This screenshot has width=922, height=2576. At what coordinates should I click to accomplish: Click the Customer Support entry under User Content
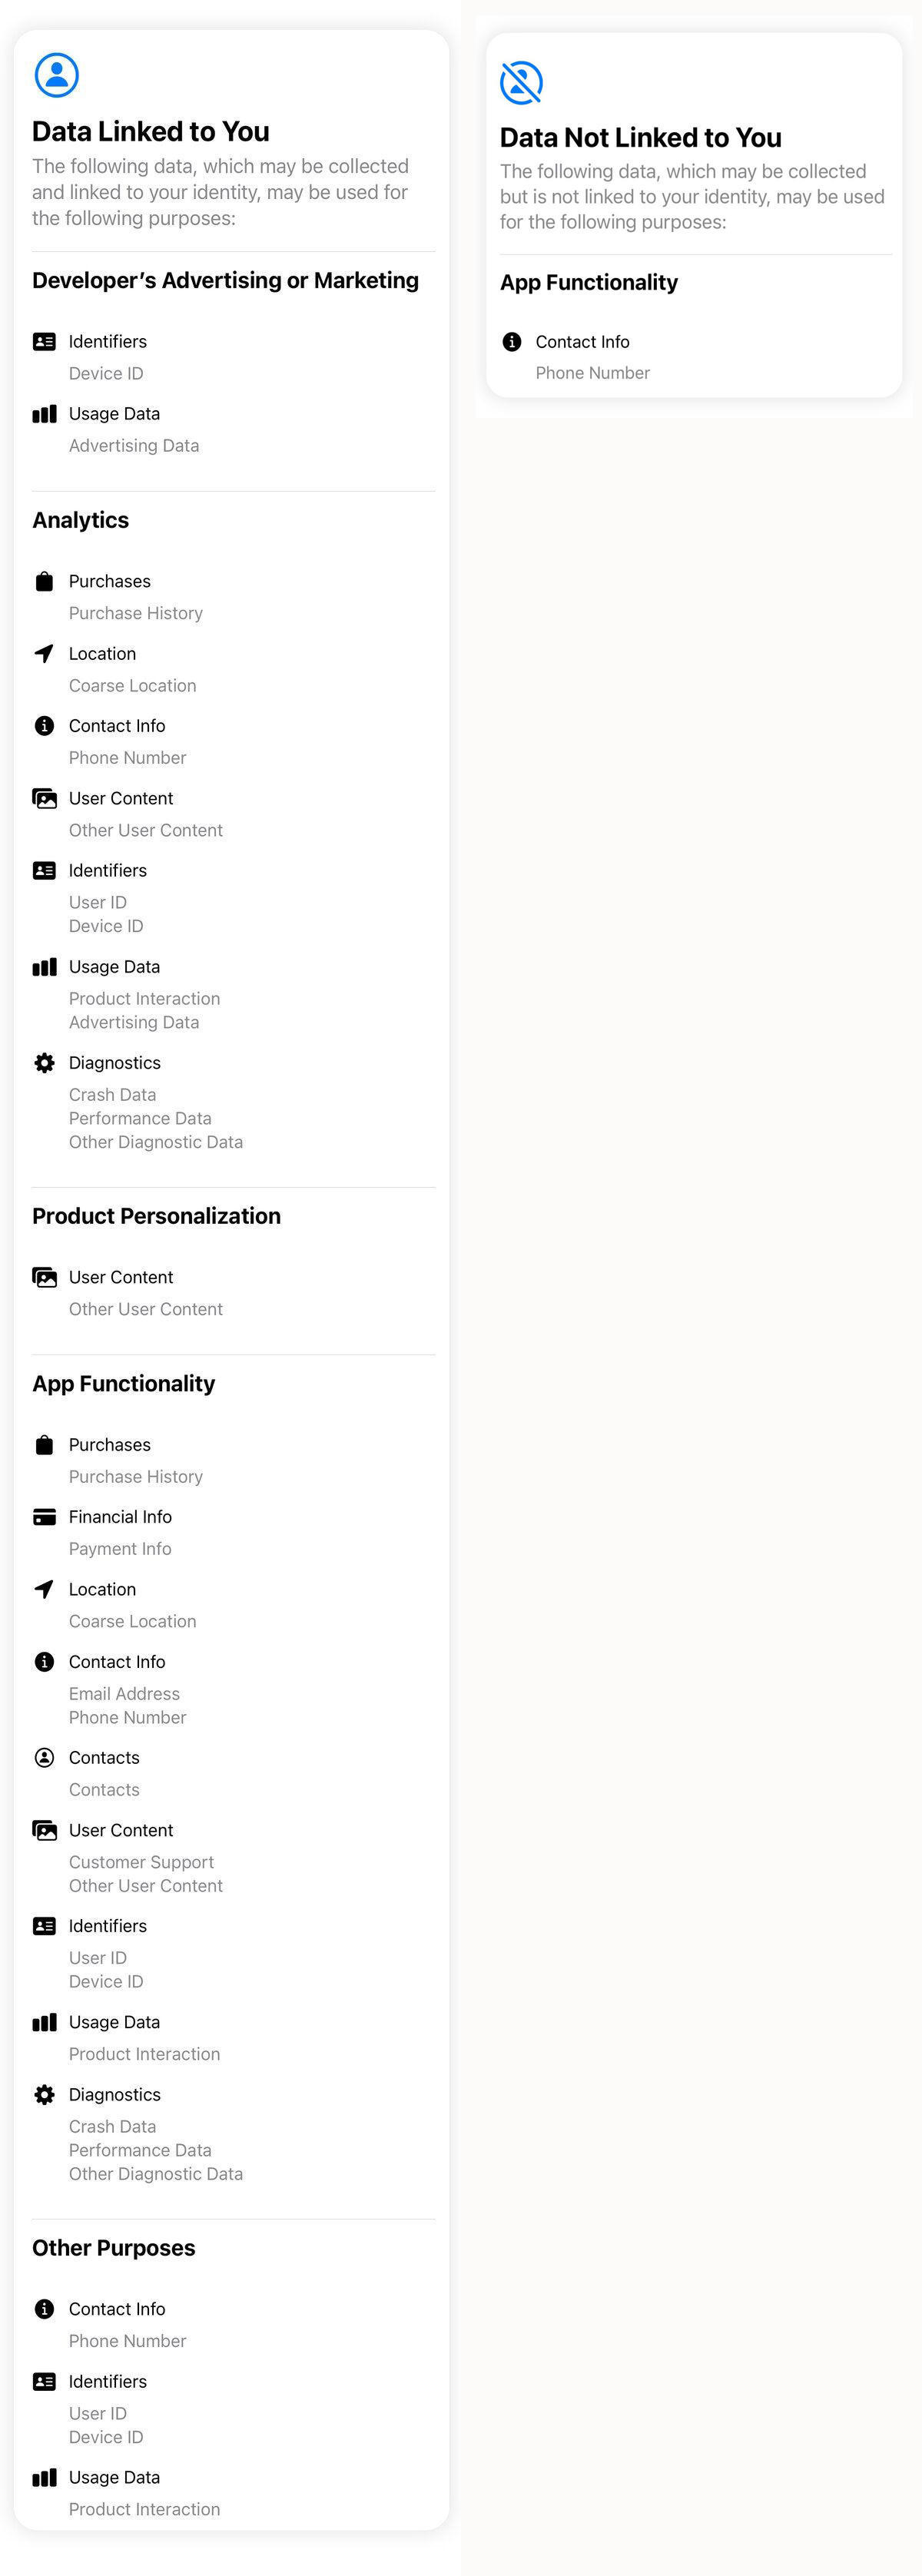coord(141,1862)
